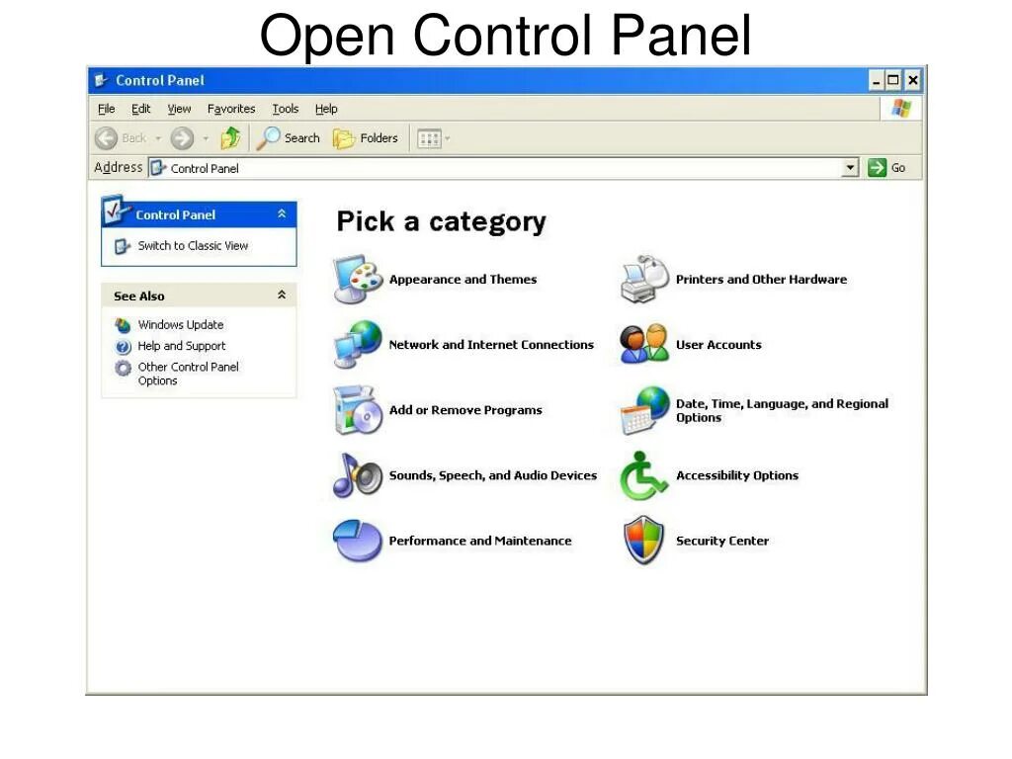
Task: Open the Help and Support link
Action: [x=182, y=346]
